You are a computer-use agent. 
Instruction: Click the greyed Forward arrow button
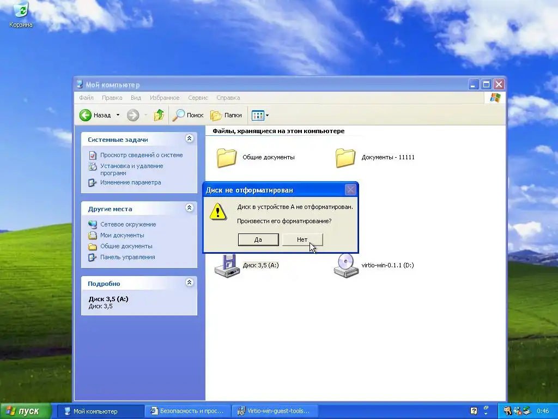[x=133, y=115]
